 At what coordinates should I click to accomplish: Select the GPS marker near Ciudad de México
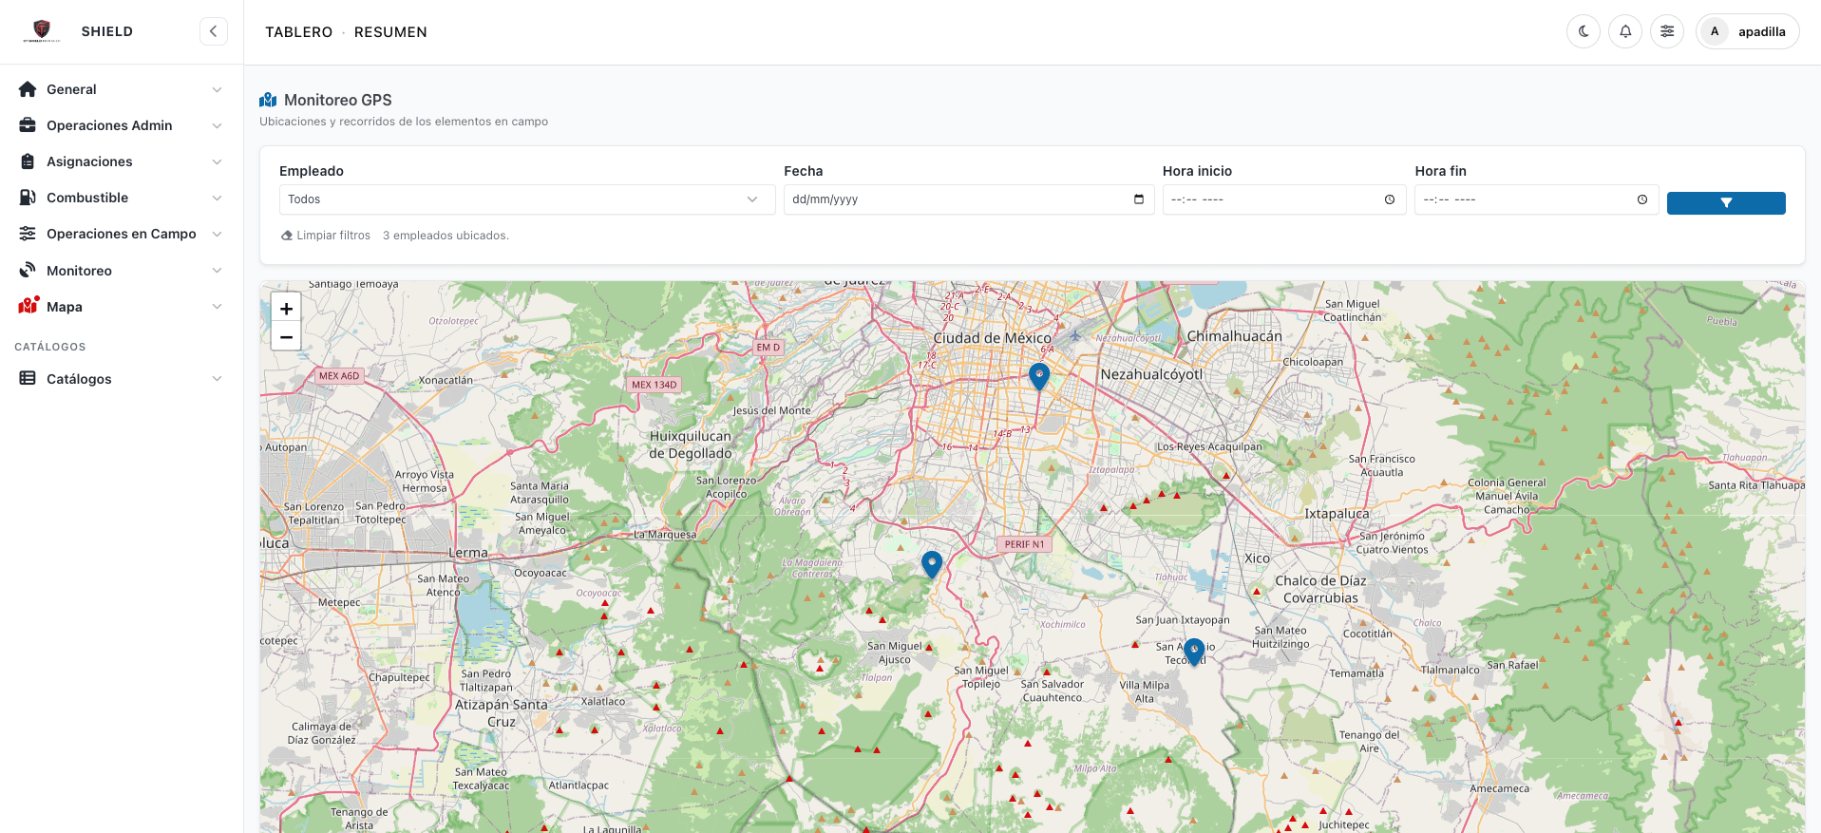click(x=1039, y=376)
